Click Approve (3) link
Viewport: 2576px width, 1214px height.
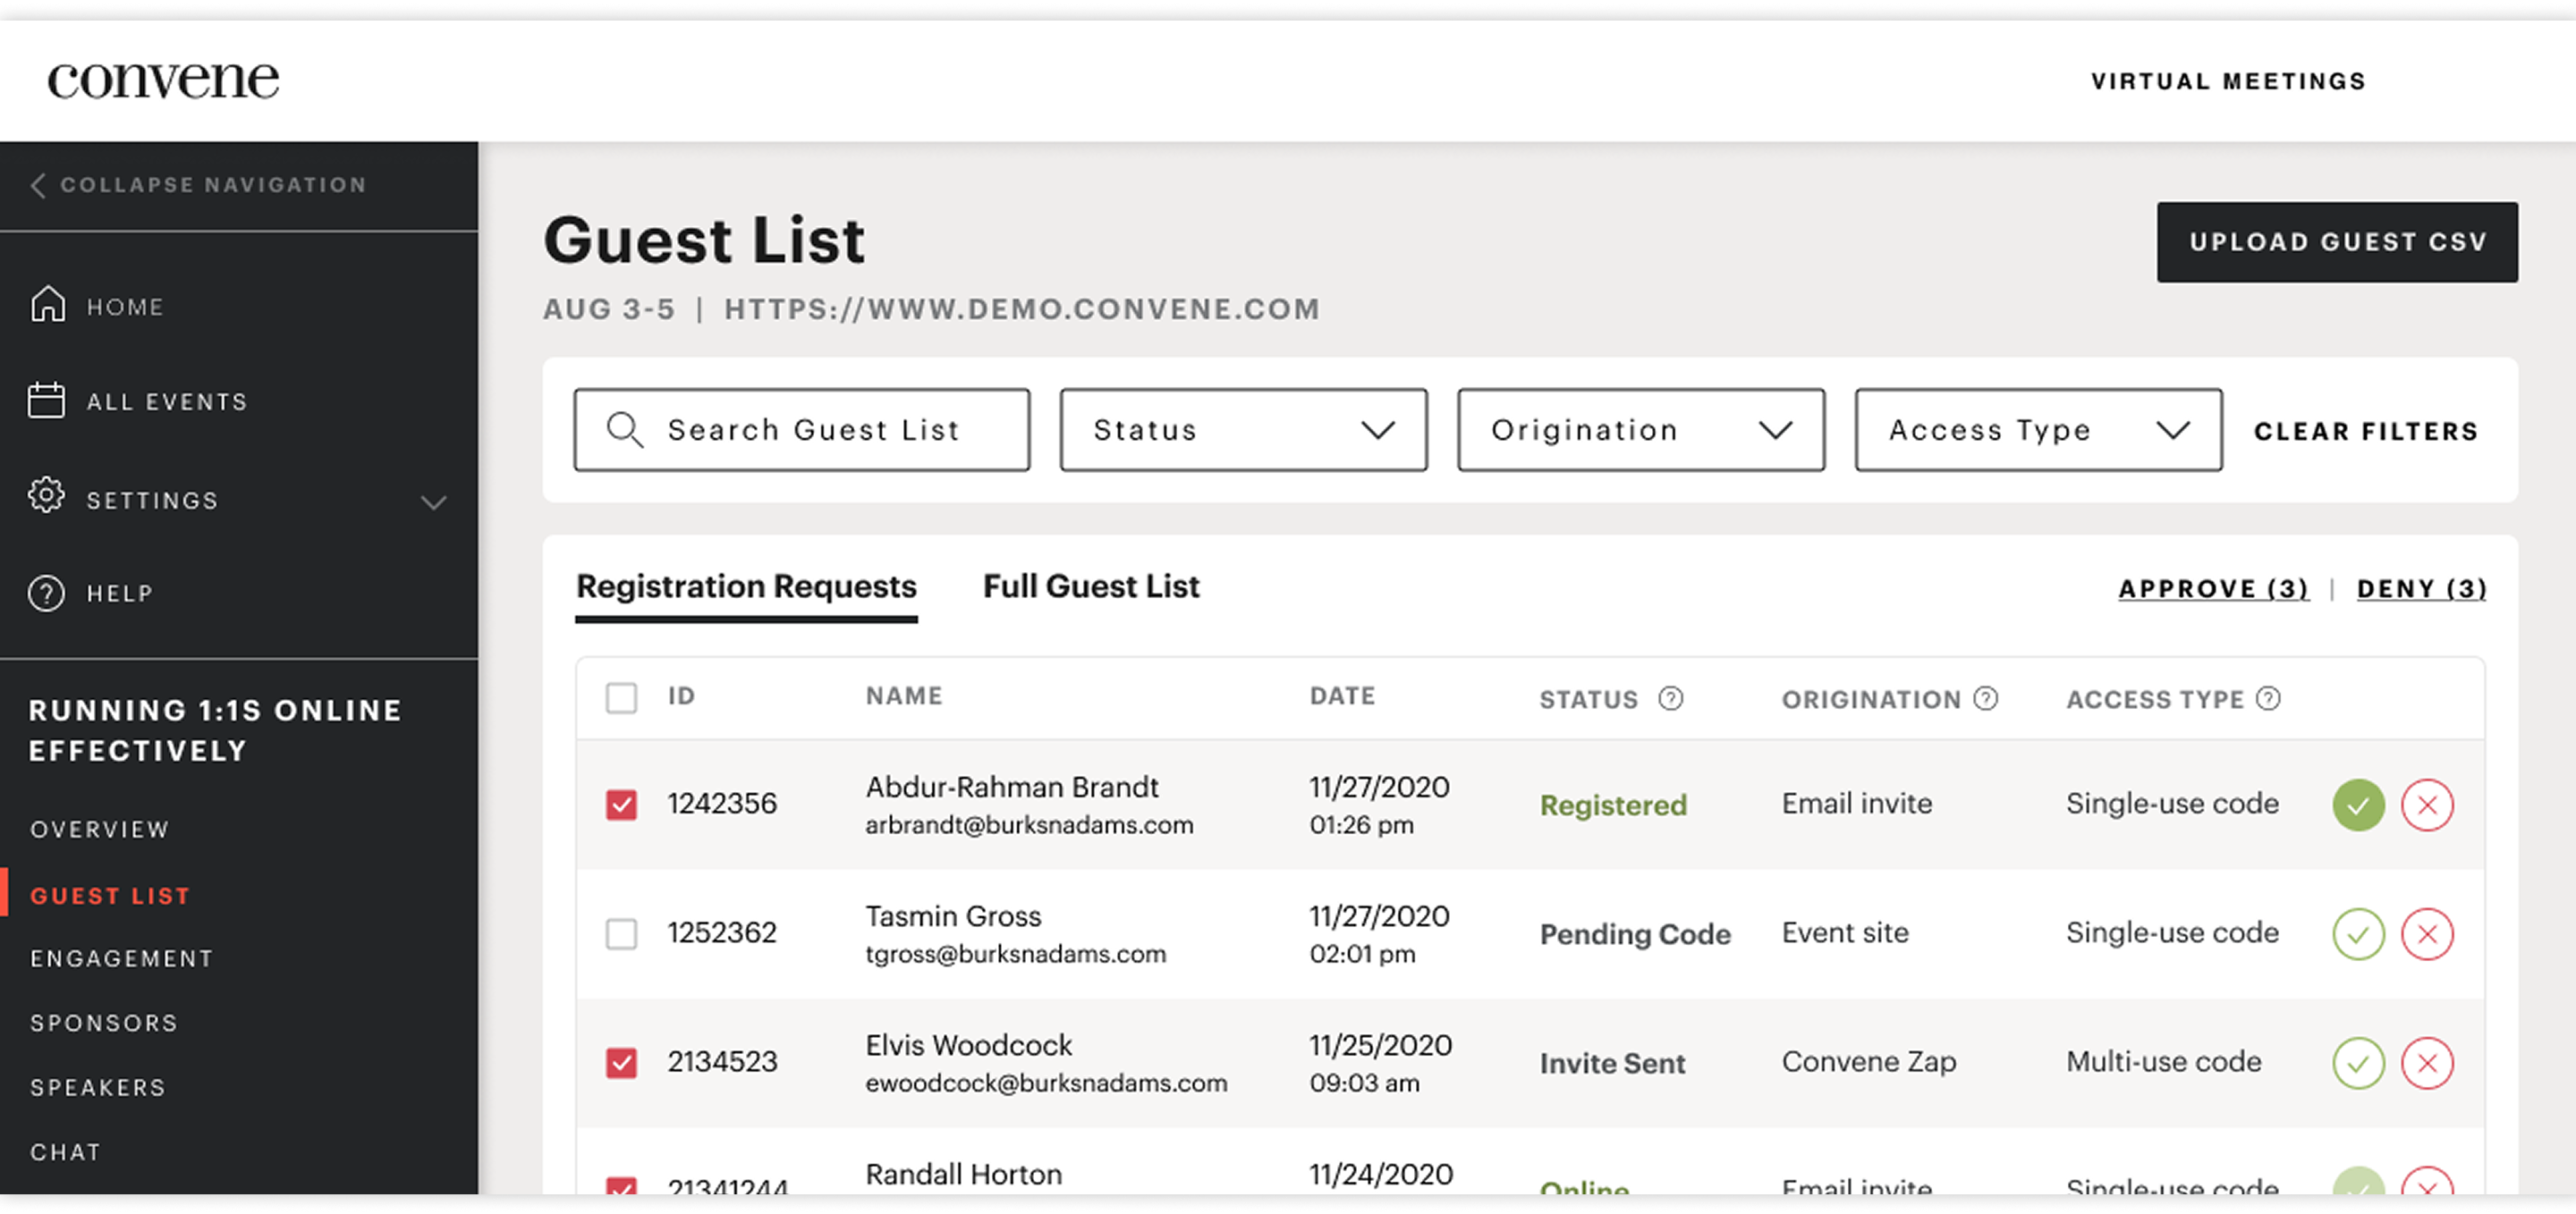(x=2214, y=588)
